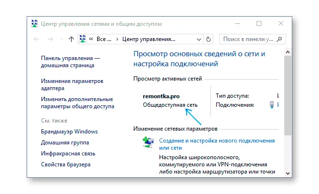Viewport: 319px width, 194px height.
Task: Refresh the control panel page
Action: (209, 39)
